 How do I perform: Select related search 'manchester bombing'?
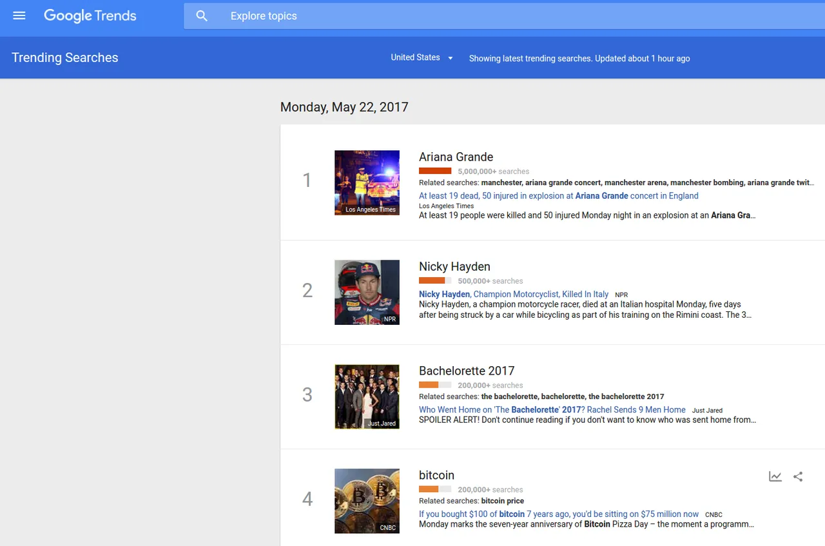[x=706, y=182]
